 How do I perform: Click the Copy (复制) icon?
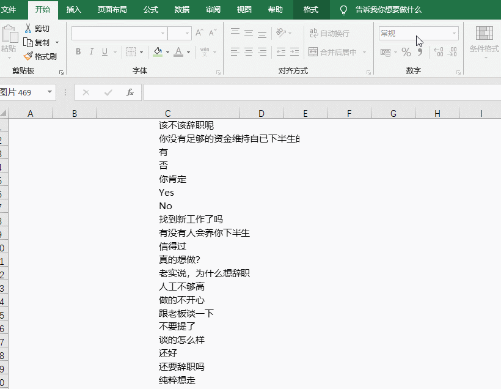[28, 42]
